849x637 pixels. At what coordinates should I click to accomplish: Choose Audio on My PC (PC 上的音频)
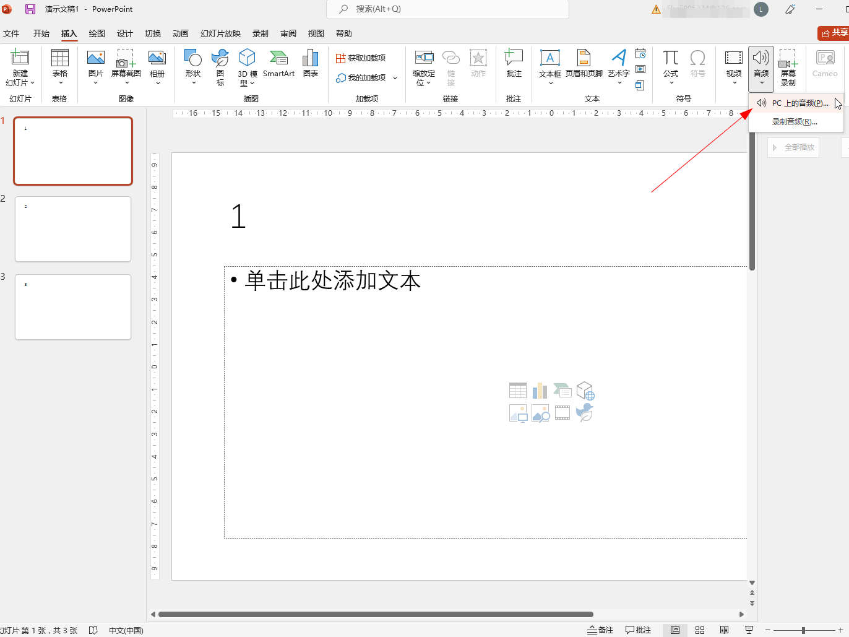pos(796,103)
